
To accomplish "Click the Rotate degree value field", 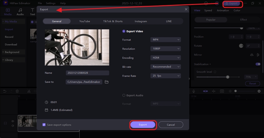I will click(x=253, y=46).
